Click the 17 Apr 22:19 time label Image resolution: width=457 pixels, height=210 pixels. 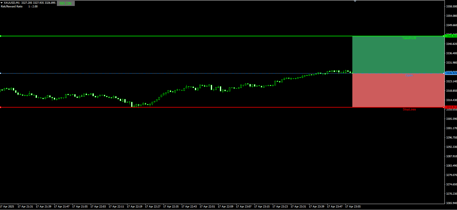pyautogui.click(x=135, y=207)
